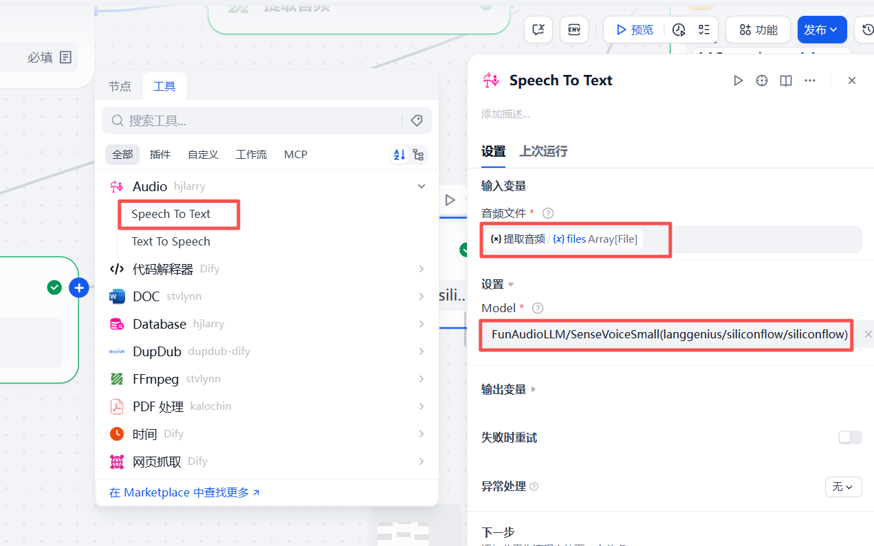Open the exception handling dropdown
This screenshot has height=546, width=874.
coord(842,487)
